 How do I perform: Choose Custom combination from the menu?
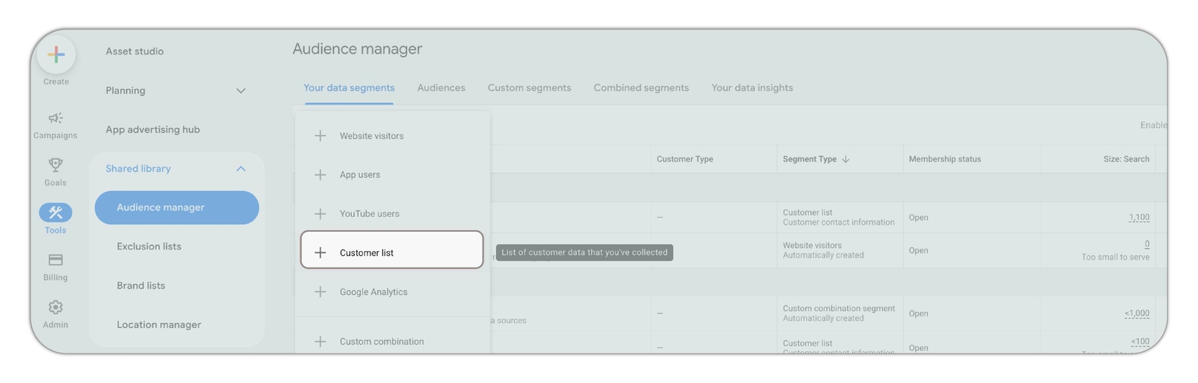[x=392, y=342]
